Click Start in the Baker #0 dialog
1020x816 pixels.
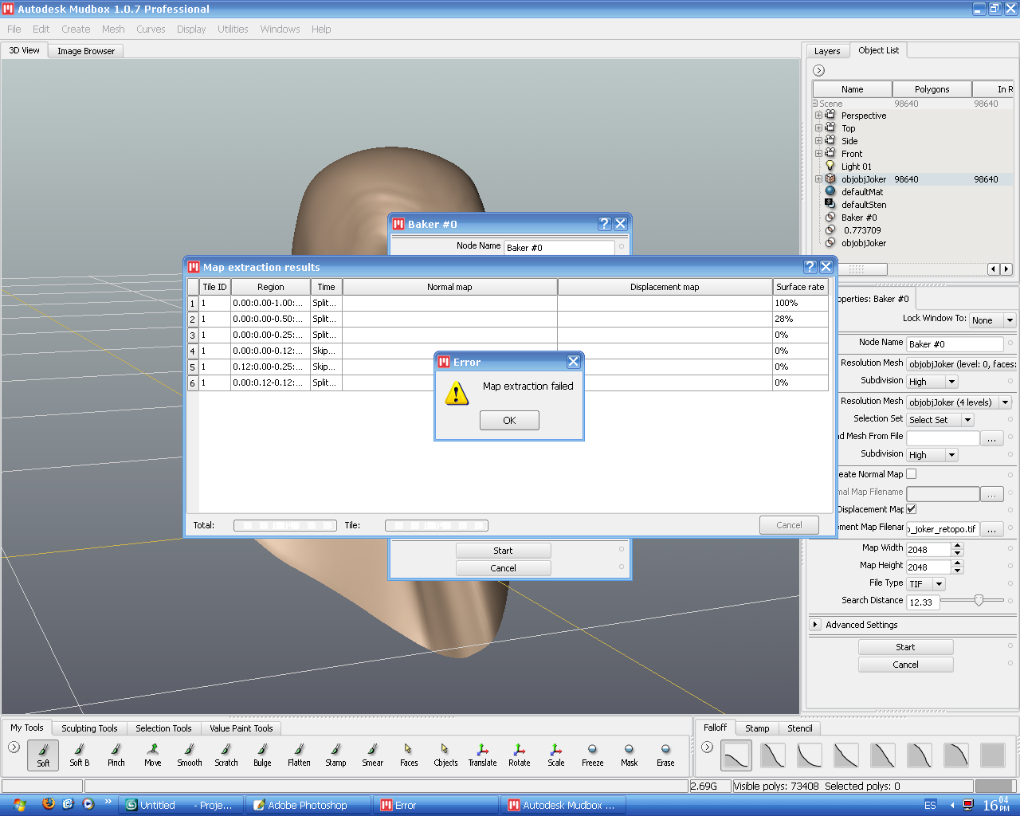(x=503, y=551)
